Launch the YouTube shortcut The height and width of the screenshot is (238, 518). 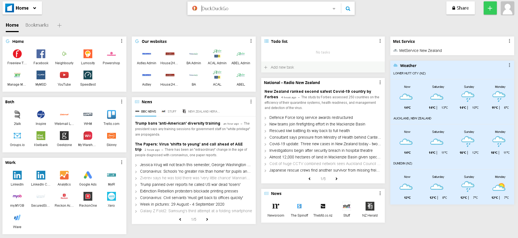pos(64,75)
